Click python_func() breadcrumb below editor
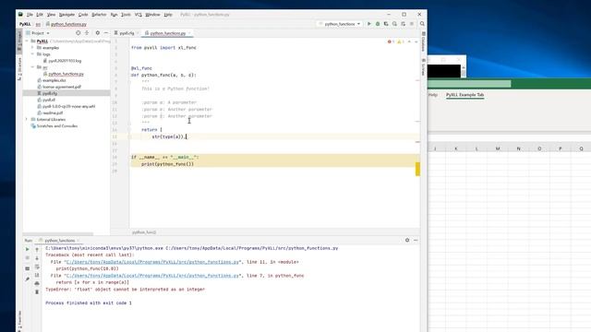This screenshot has height=332, width=591. (144, 232)
